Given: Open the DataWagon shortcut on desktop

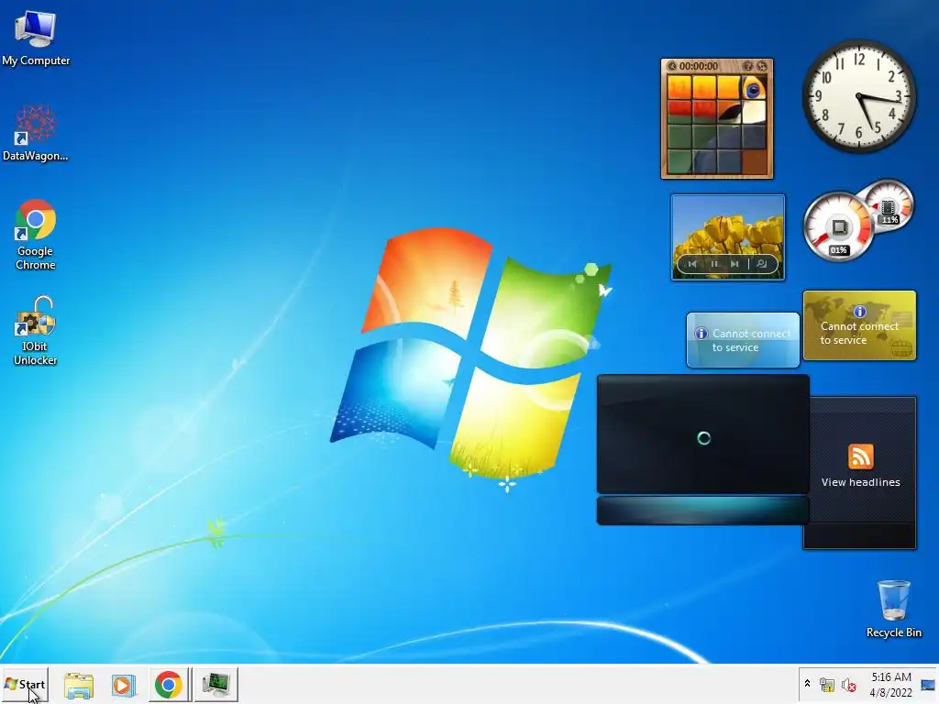Looking at the screenshot, I should point(36,134).
